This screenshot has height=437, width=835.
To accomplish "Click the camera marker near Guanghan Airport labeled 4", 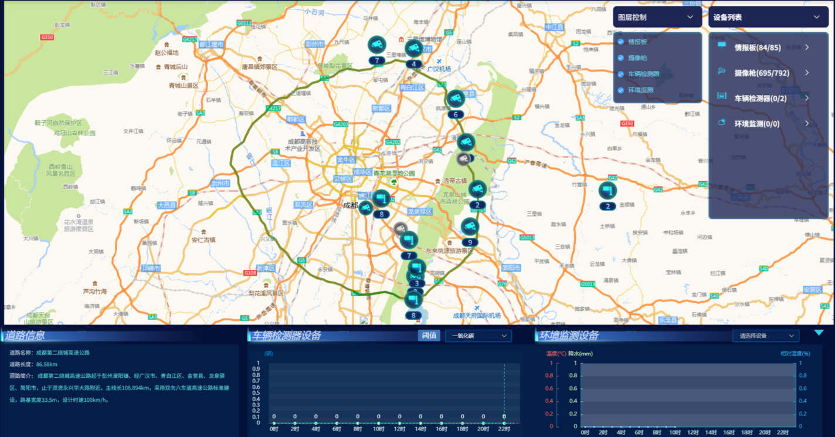I will (413, 48).
